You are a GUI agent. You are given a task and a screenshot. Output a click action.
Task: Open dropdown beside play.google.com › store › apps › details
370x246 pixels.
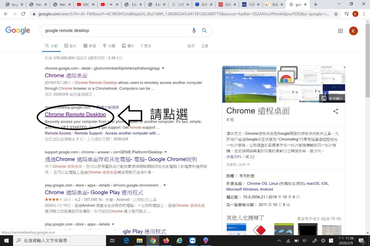pyautogui.click(x=113, y=224)
